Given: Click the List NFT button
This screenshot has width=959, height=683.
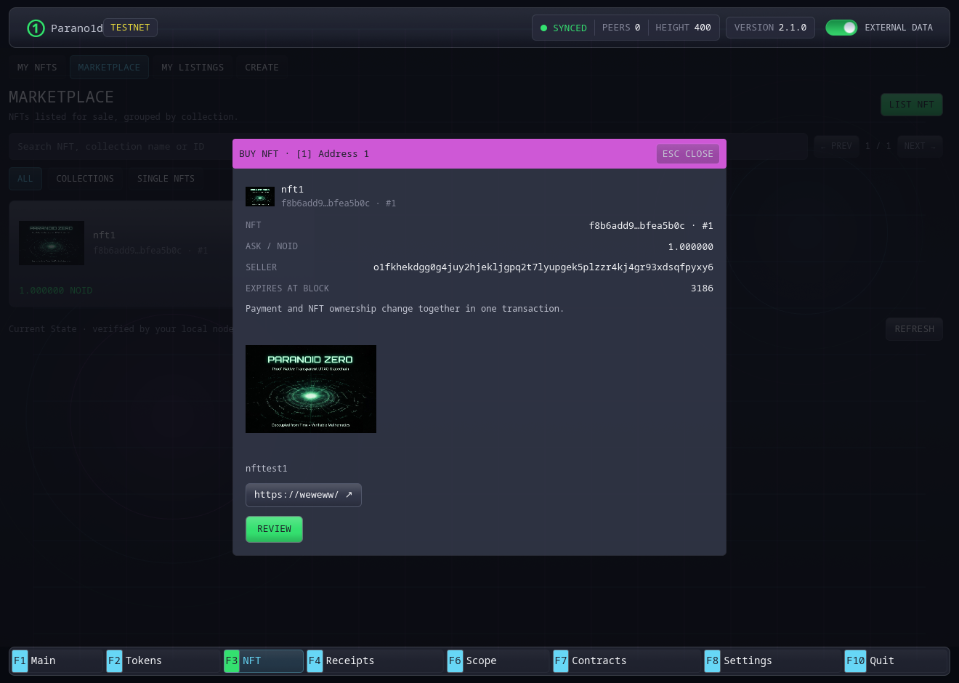Looking at the screenshot, I should (912, 105).
